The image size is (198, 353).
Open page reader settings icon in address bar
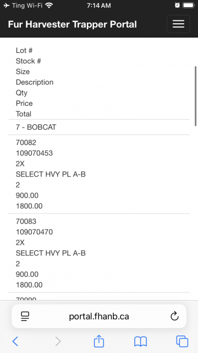click(25, 316)
